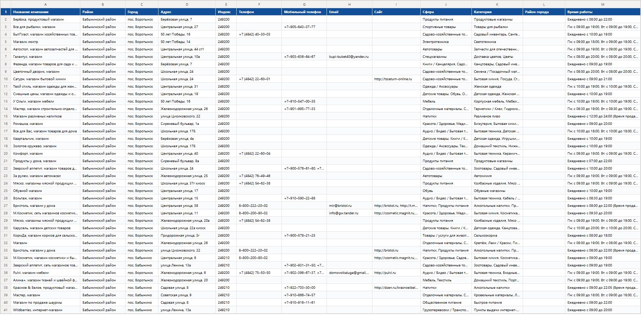641x320 pixels.
Task: Click email 'kupi-buket40@yandex.ru'
Action: pyautogui.click(x=349, y=57)
